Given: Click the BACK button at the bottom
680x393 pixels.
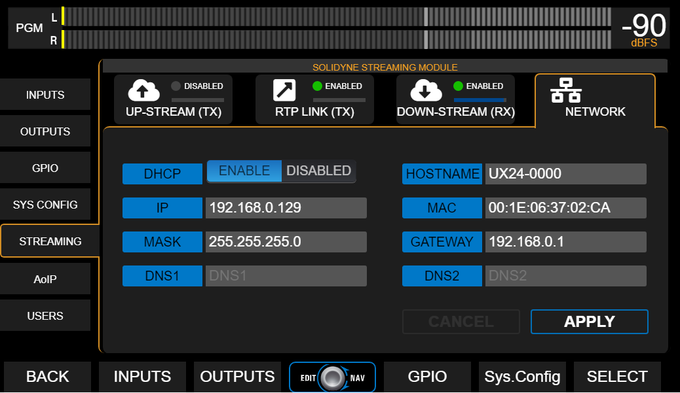Looking at the screenshot, I should (47, 376).
